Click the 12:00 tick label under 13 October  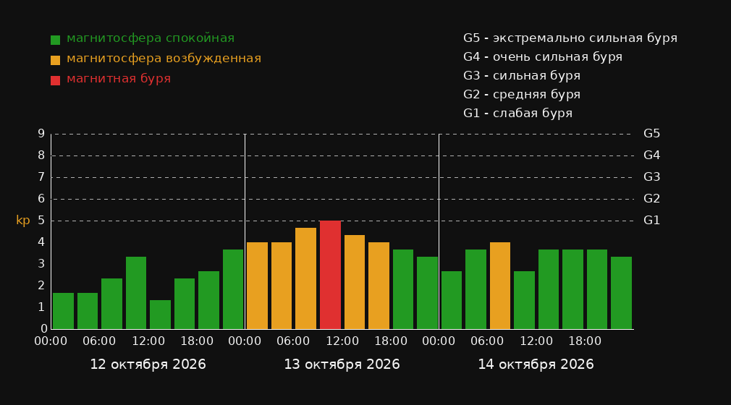[x=342, y=341]
